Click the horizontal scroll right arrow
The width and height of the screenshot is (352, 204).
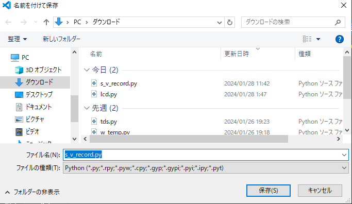[338, 139]
